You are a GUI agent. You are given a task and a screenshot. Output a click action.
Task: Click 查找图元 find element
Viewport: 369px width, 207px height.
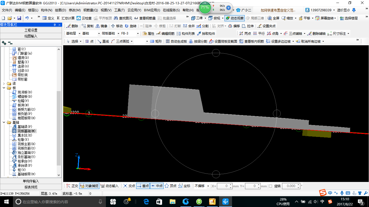[123, 18]
